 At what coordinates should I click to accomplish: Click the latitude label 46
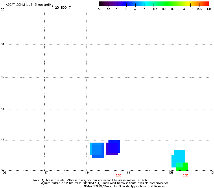click(x=2, y=77)
